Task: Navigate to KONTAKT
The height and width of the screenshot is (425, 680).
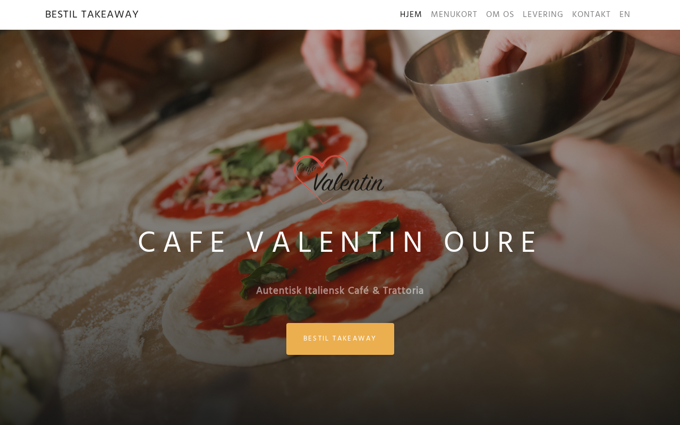Action: click(591, 14)
